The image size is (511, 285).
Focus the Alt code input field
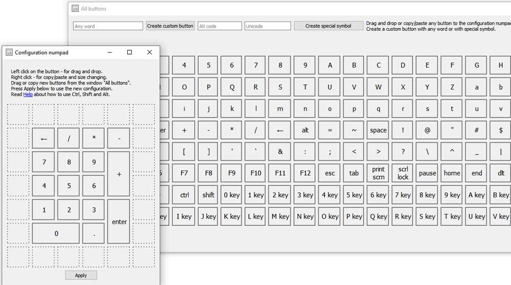[x=220, y=26]
